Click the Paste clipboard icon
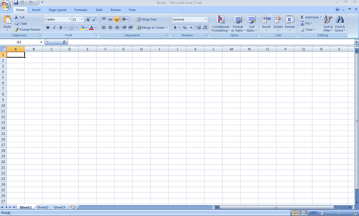Screen dimensions: 359x216 [x=7, y=20]
